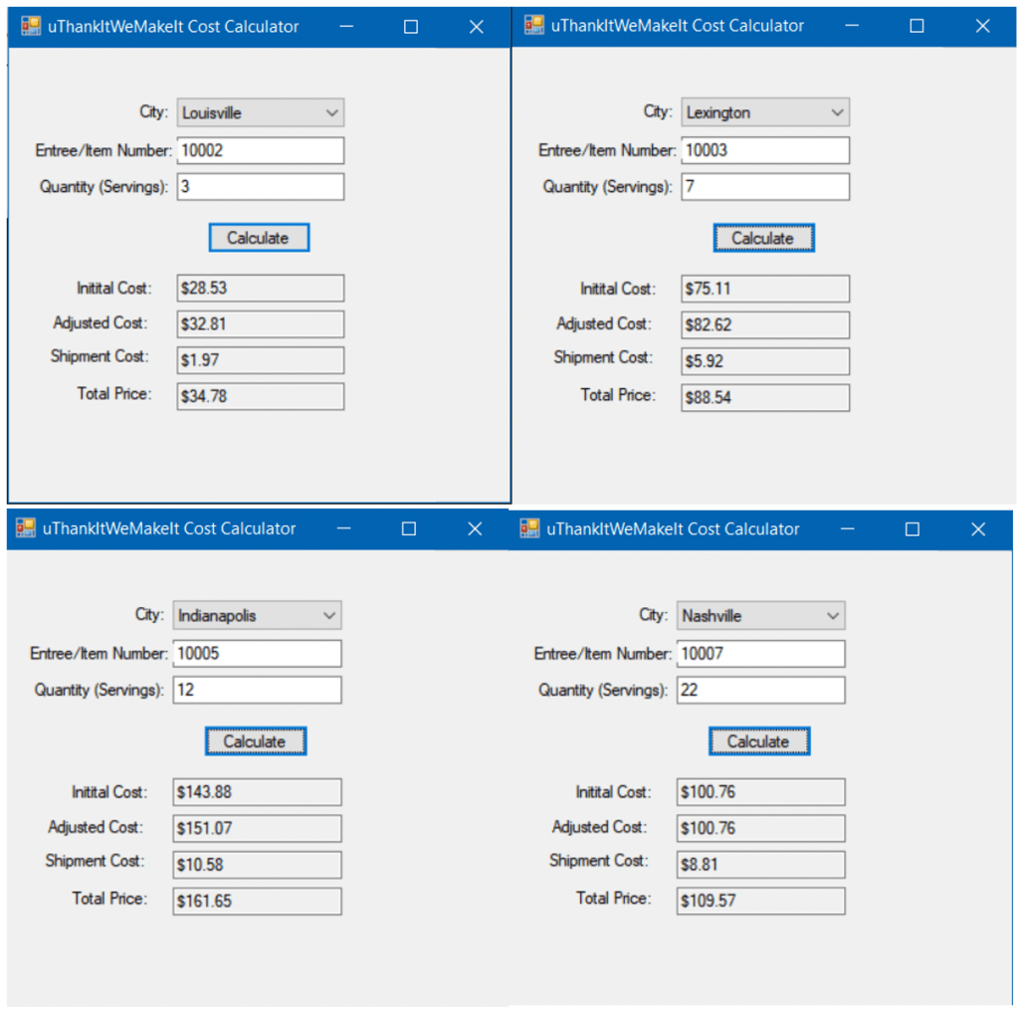Click the app icon in the Louisville window's title bar
Viewport: 1019px width, 1012px height.
click(x=31, y=27)
